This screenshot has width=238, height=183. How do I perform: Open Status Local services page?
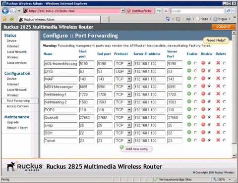(x=17, y=63)
